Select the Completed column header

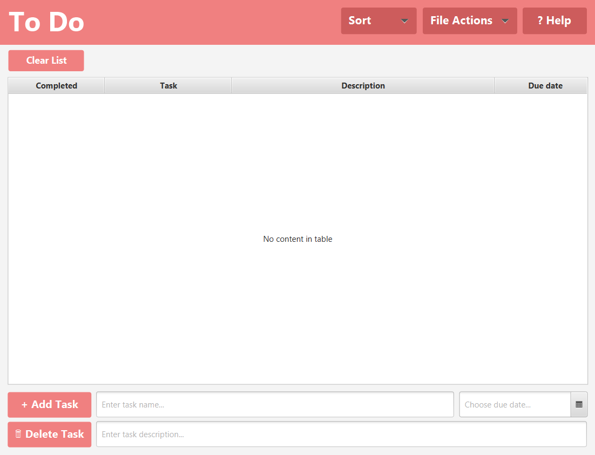[x=56, y=85]
